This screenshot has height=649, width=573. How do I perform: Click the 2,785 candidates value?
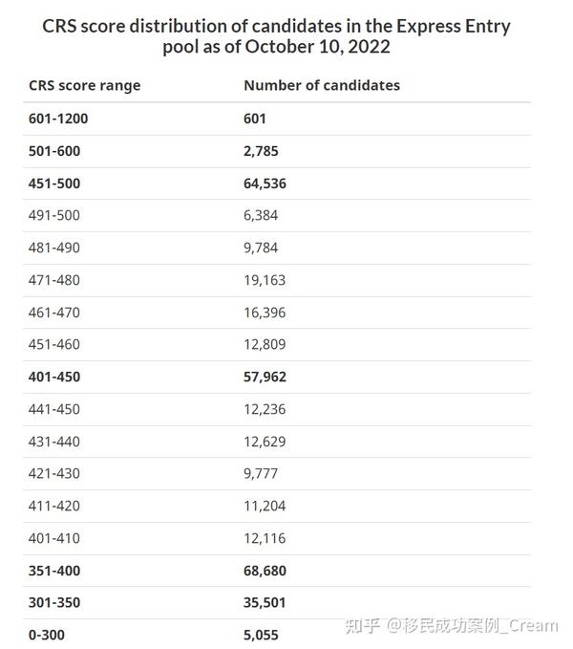point(261,151)
